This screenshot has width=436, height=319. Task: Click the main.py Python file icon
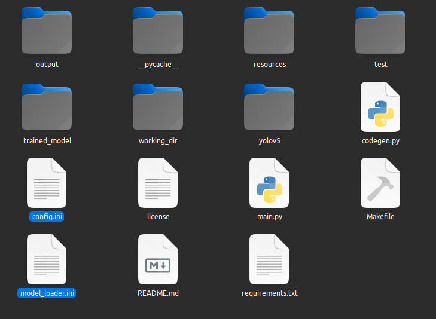click(269, 183)
